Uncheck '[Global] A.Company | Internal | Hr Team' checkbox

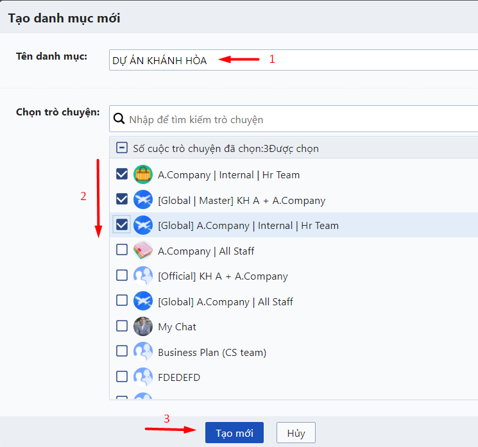(122, 225)
